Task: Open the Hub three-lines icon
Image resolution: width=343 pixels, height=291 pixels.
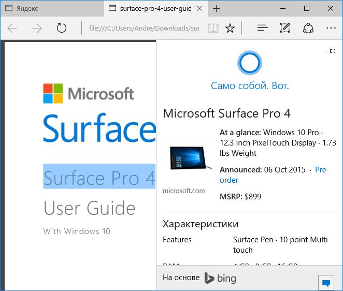Action: point(263,28)
